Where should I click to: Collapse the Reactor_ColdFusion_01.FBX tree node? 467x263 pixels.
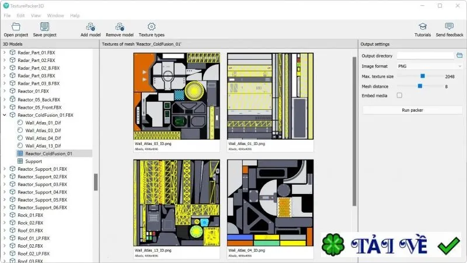[x=5, y=115]
